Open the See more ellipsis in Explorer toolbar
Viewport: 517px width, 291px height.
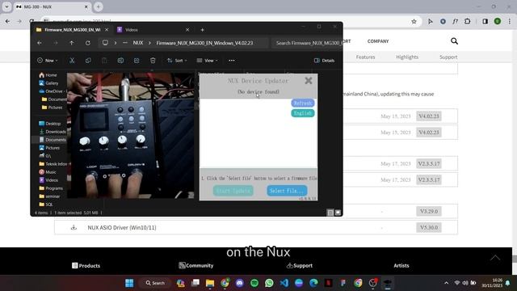tap(232, 61)
